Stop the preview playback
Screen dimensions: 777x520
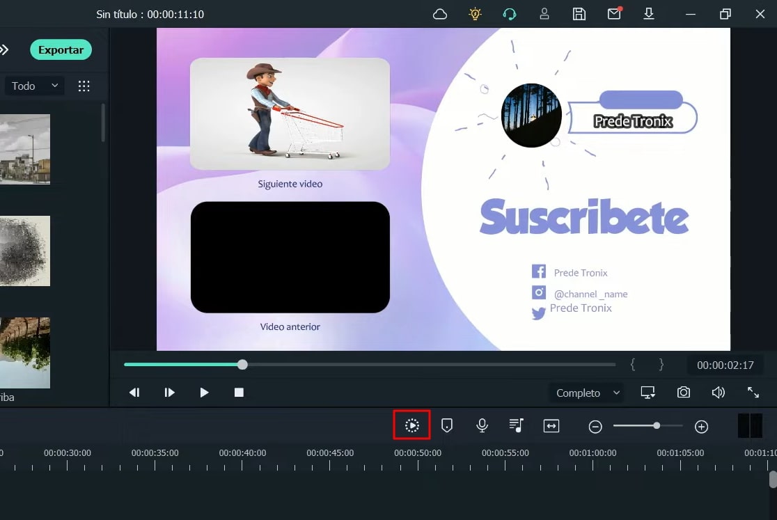click(x=239, y=393)
